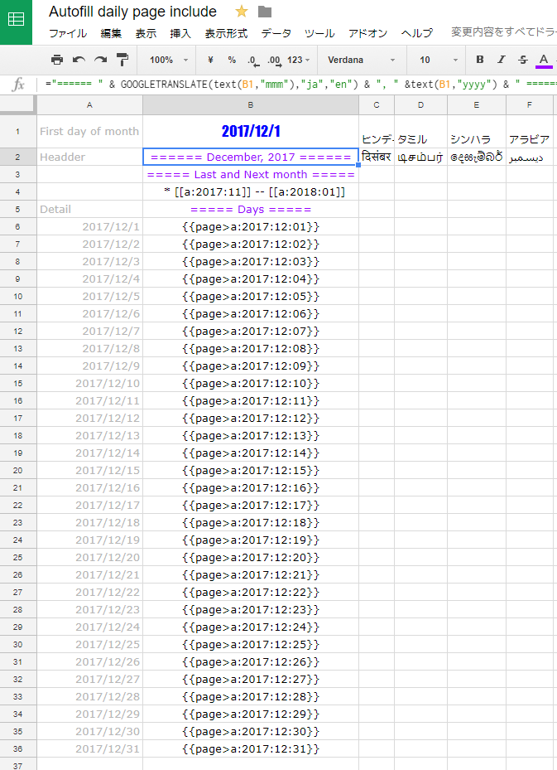Open the Google Sheets home icon
This screenshot has height=770, width=557.
(x=16, y=21)
